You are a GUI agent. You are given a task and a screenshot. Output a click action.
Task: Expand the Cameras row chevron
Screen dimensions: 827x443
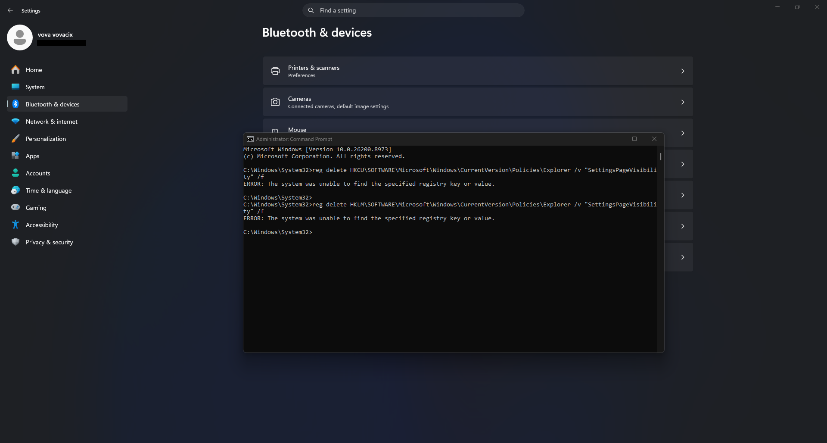coord(683,102)
